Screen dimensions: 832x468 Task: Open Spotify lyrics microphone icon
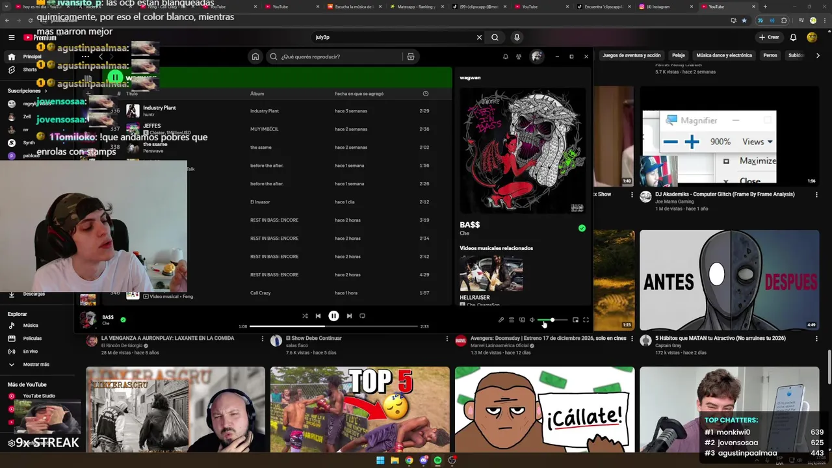coord(501,320)
